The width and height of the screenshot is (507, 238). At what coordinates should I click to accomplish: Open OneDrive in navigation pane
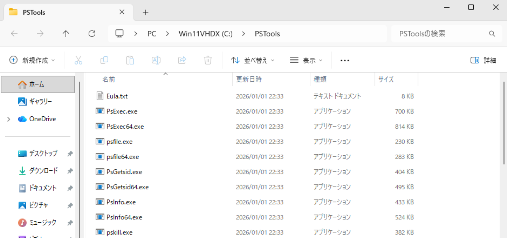(x=38, y=119)
